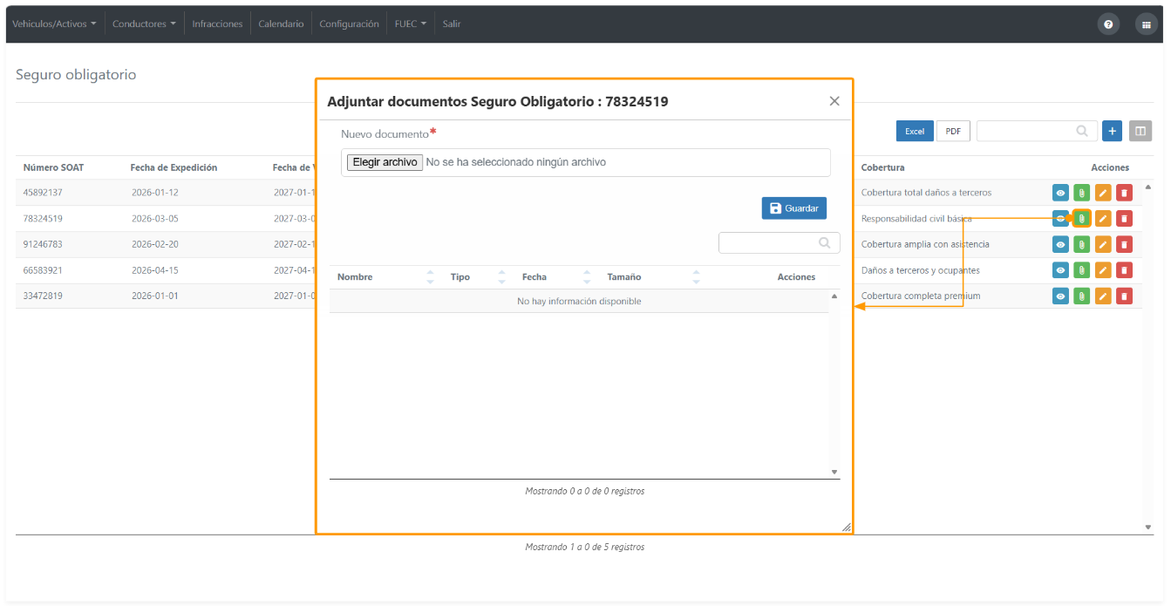Click the Elegir archivo file button
1171x606 pixels.
coord(385,162)
